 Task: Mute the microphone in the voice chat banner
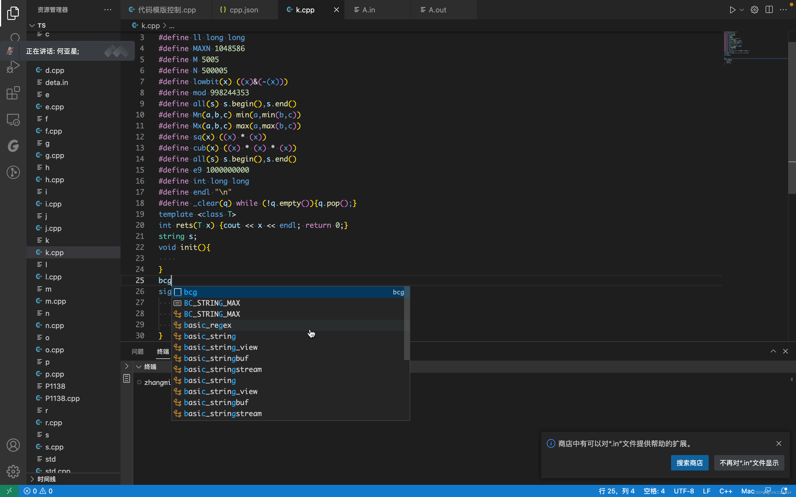tap(10, 51)
